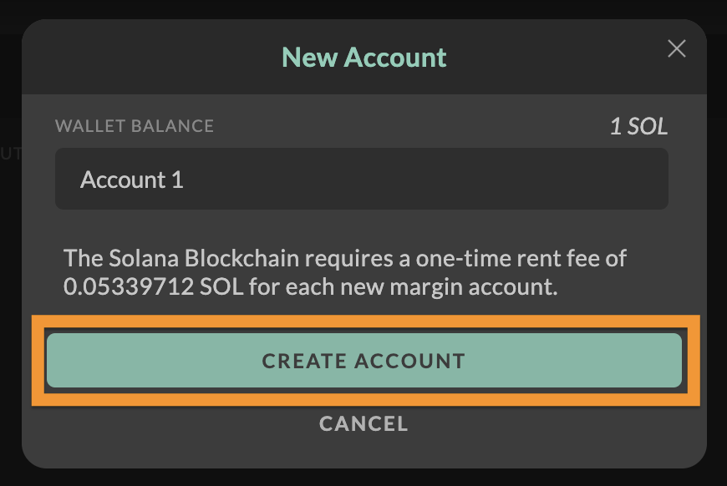This screenshot has height=486, width=727.
Task: Click the New Account dialog title
Action: tap(364, 58)
